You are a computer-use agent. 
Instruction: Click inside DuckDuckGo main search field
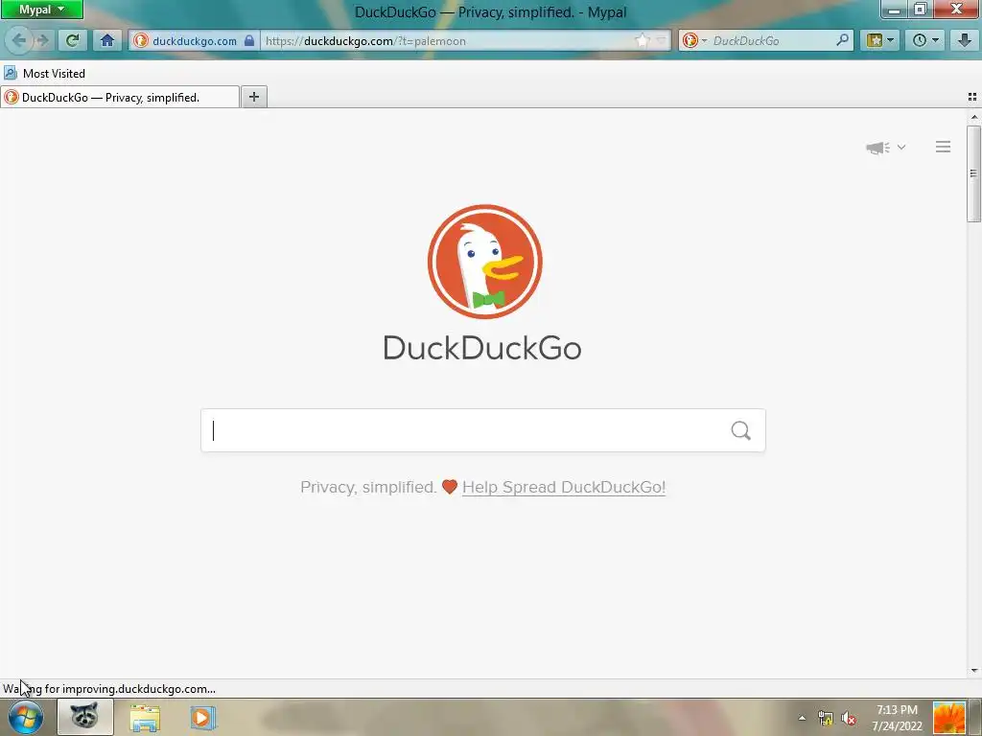463,430
